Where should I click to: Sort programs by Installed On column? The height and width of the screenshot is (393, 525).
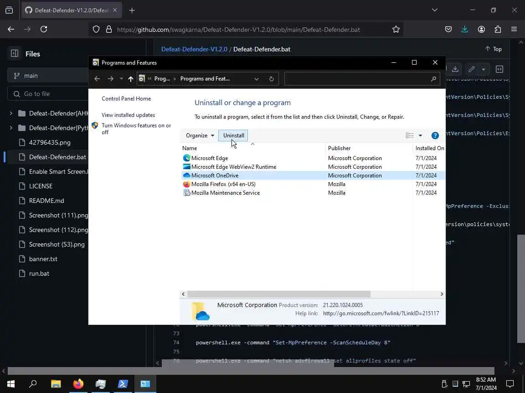coord(430,148)
